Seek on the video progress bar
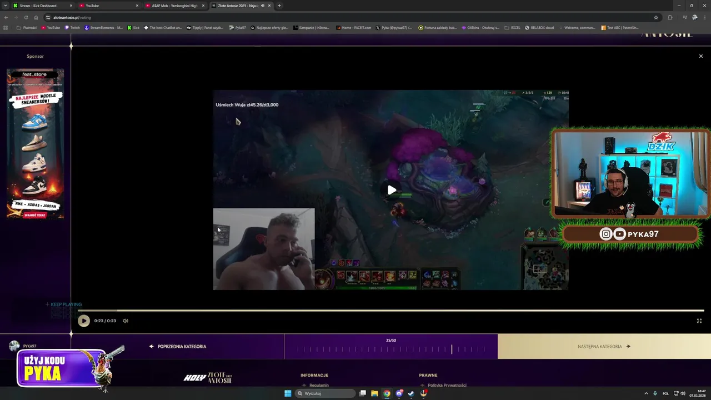 click(x=391, y=311)
